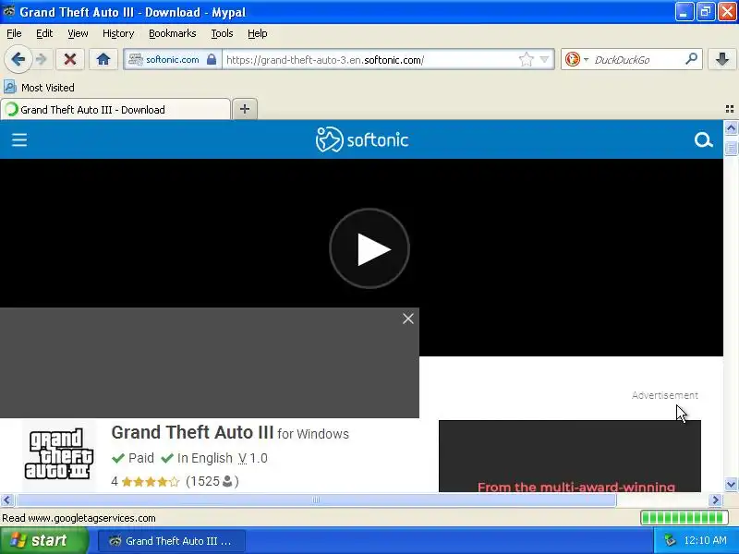Viewport: 739px width, 554px height.
Task: Click the softonic.com site identity badge
Action: tap(173, 60)
